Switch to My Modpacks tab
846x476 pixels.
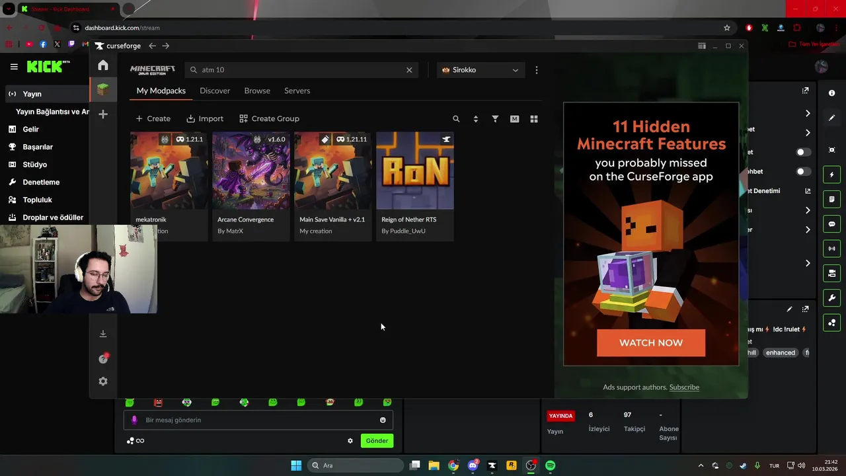click(x=161, y=91)
